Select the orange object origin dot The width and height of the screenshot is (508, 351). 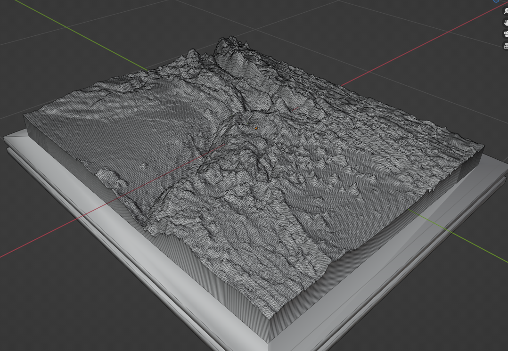tap(256, 128)
